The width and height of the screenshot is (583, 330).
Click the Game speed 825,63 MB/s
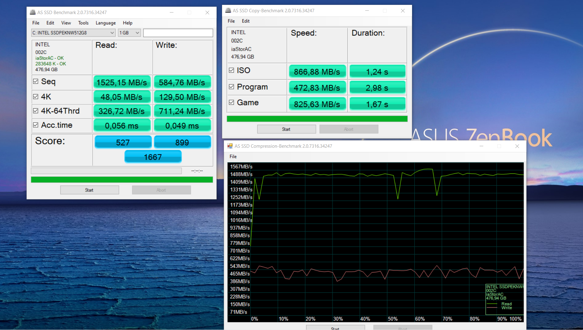pos(317,104)
